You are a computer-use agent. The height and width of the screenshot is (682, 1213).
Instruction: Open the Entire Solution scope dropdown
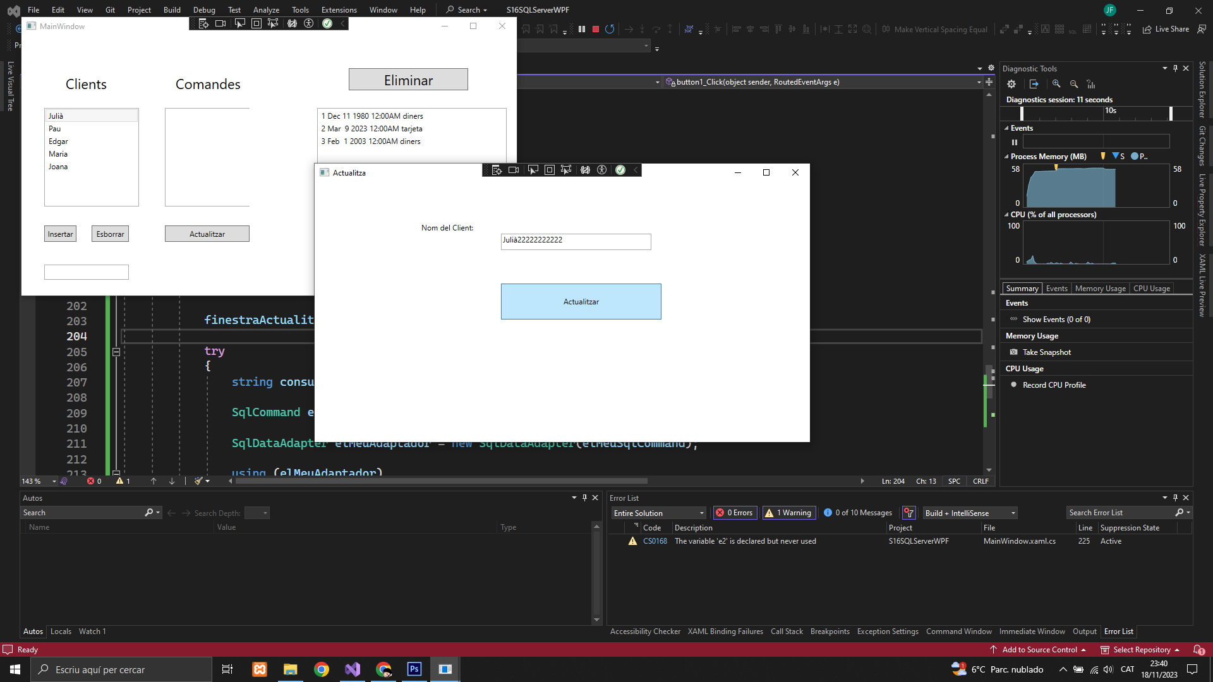[658, 513]
